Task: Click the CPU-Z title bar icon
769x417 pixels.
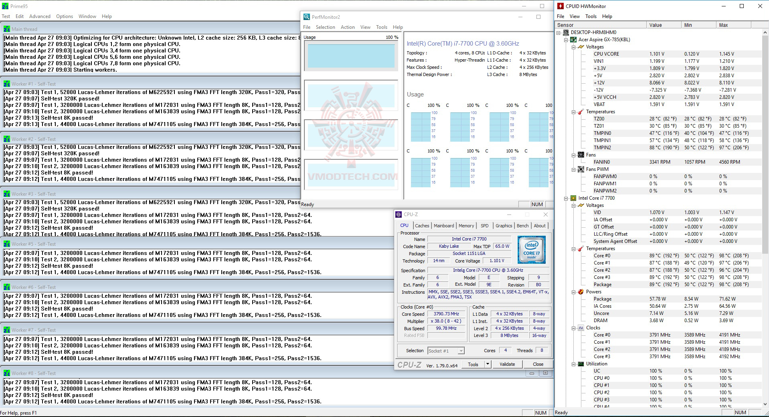Action: click(399, 215)
